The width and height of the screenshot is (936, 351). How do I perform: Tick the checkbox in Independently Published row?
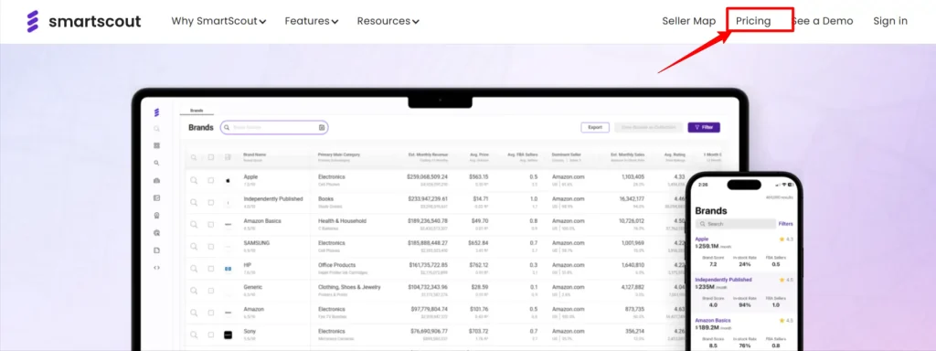(x=211, y=202)
